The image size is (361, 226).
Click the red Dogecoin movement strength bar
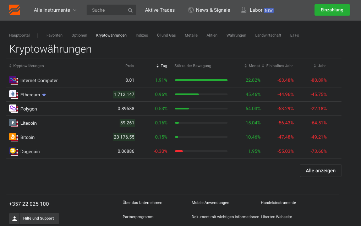[x=201, y=151]
